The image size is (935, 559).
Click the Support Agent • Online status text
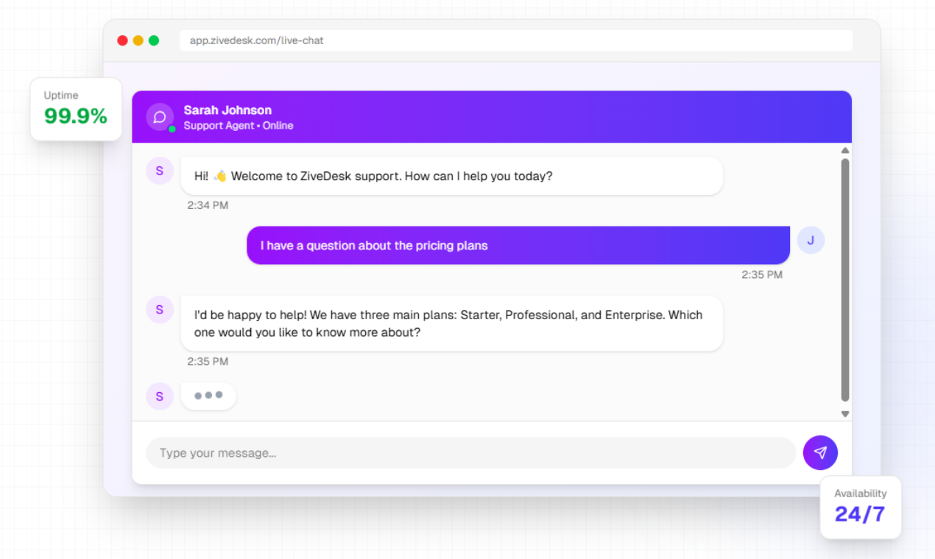tap(239, 126)
